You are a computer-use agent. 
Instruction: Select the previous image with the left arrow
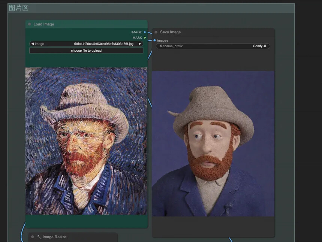[x=33, y=44]
